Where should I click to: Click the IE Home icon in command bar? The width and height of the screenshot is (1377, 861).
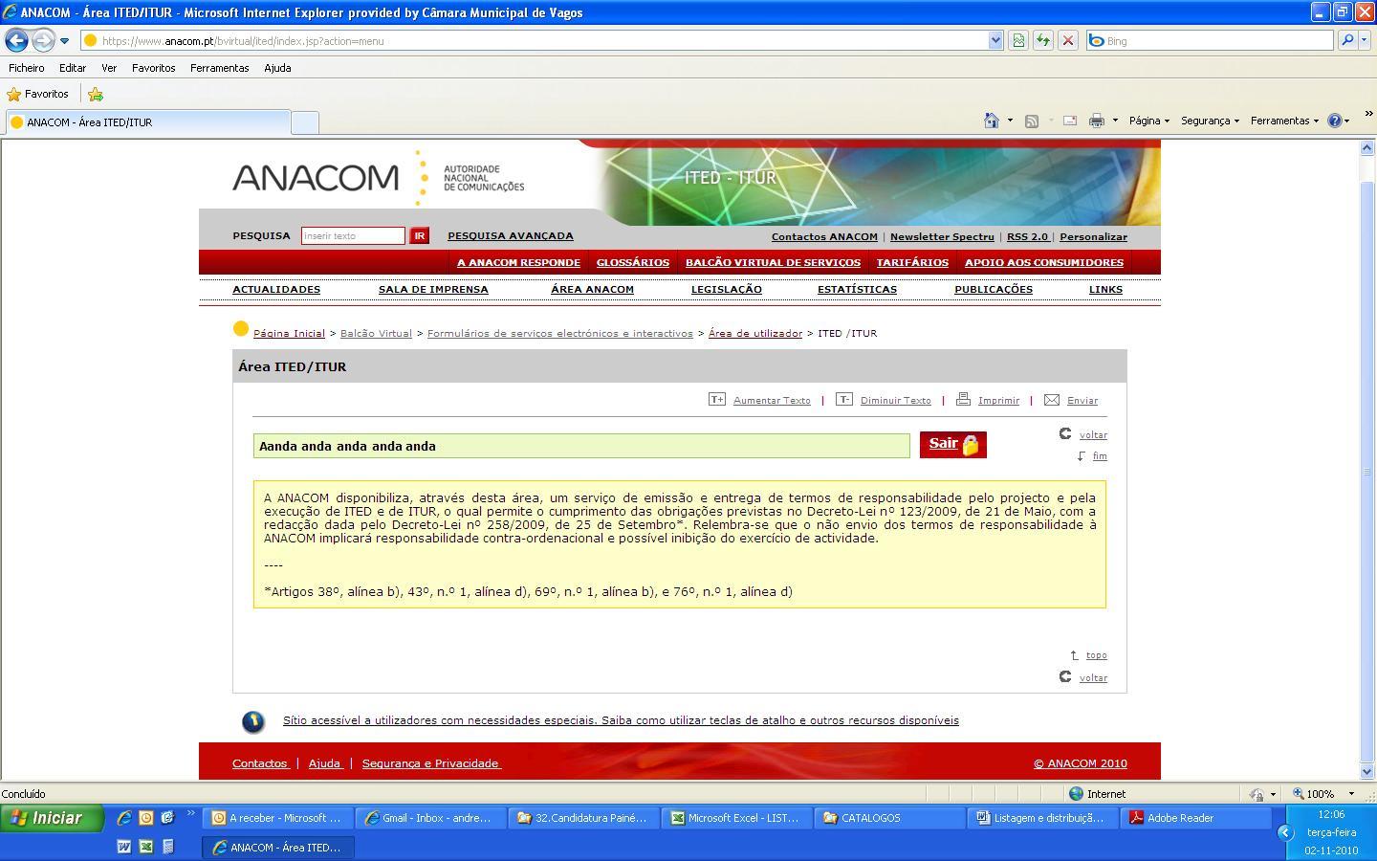(x=992, y=121)
